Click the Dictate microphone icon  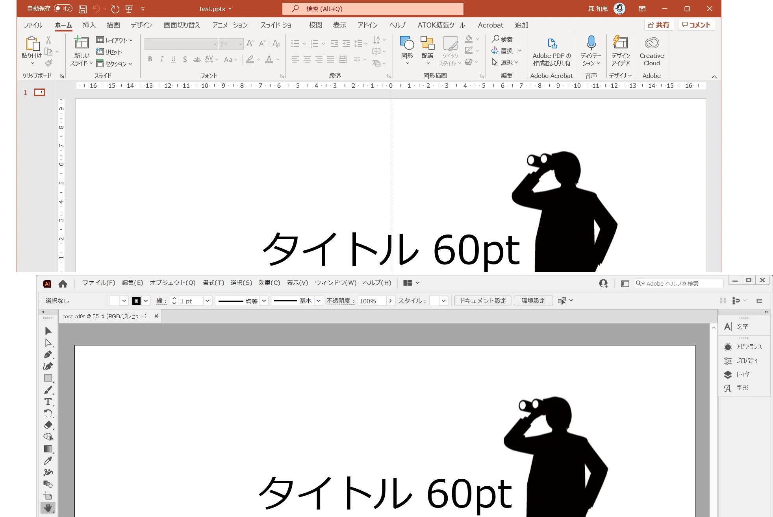pos(591,42)
